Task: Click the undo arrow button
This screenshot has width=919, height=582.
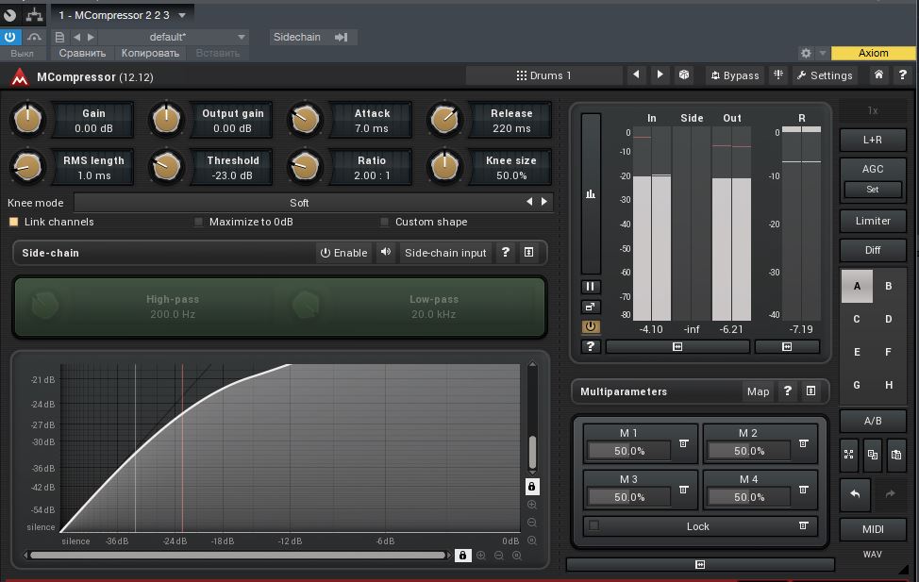Action: (x=855, y=493)
